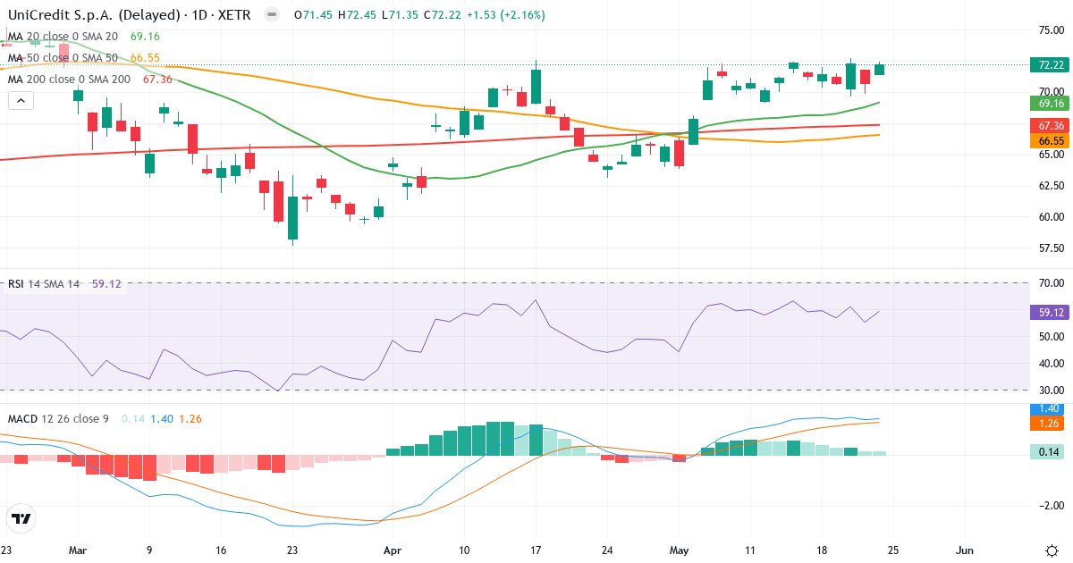Click the Jun date on time axis
Screen dimensions: 1073x563
coord(964,550)
